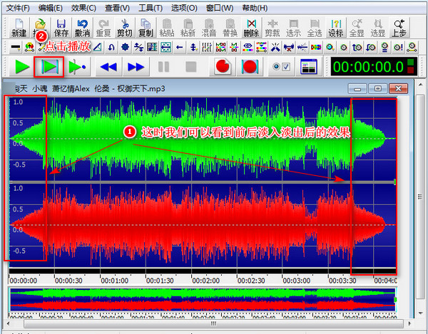Play the selection with bracketed play button
Image resolution: width=428 pixels, height=334 pixels.
tap(49, 67)
